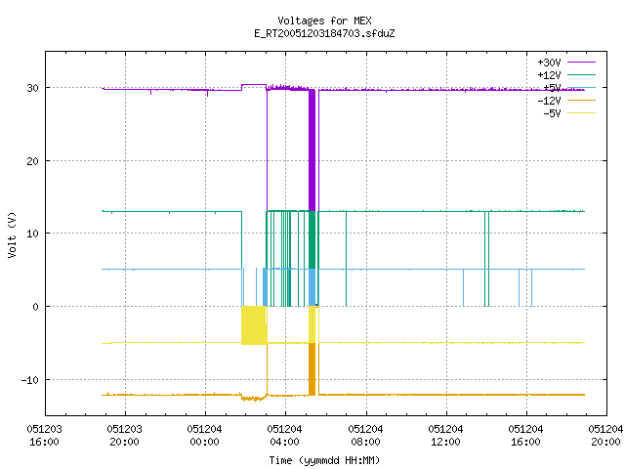The width and height of the screenshot is (625, 469).
Task: Click the x-axis tick label 051204 04:00
Action: pyautogui.click(x=284, y=436)
